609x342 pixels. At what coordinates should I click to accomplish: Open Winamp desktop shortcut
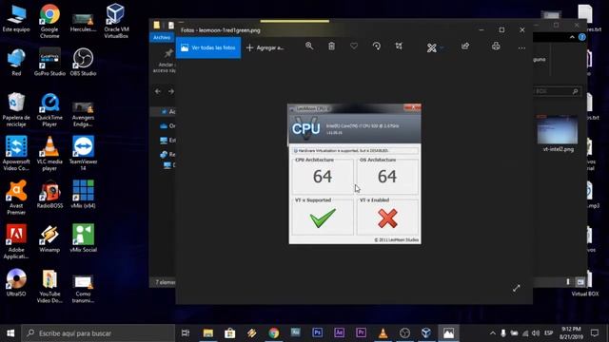click(49, 239)
